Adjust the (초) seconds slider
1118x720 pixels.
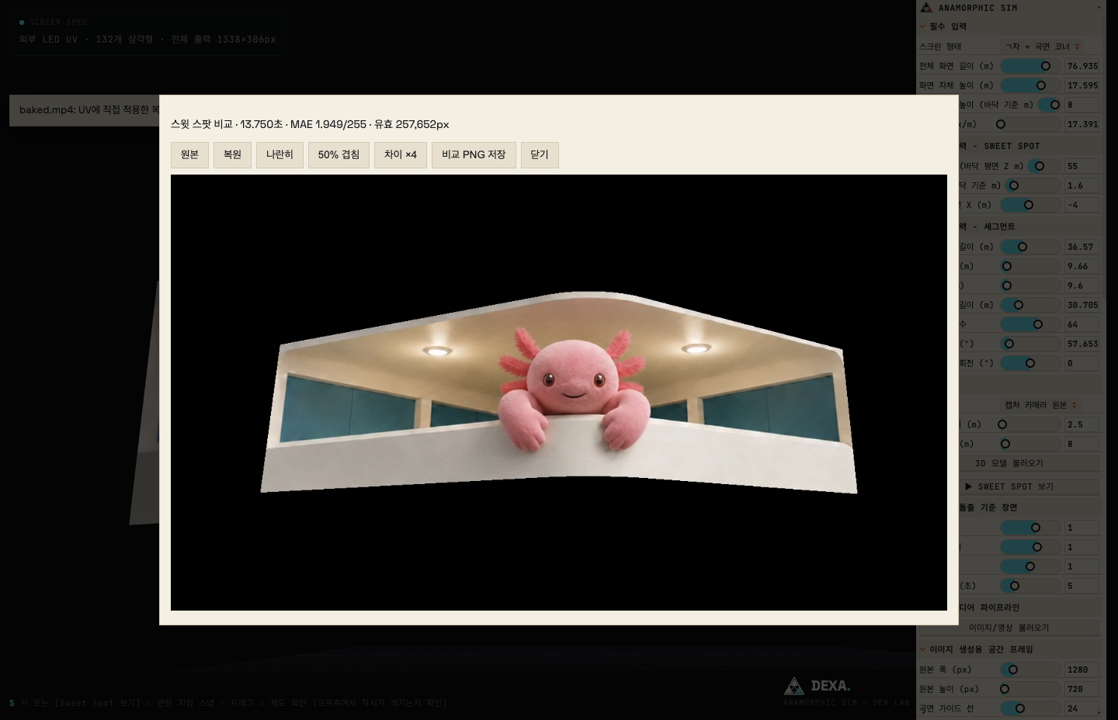pyautogui.click(x=1031, y=586)
